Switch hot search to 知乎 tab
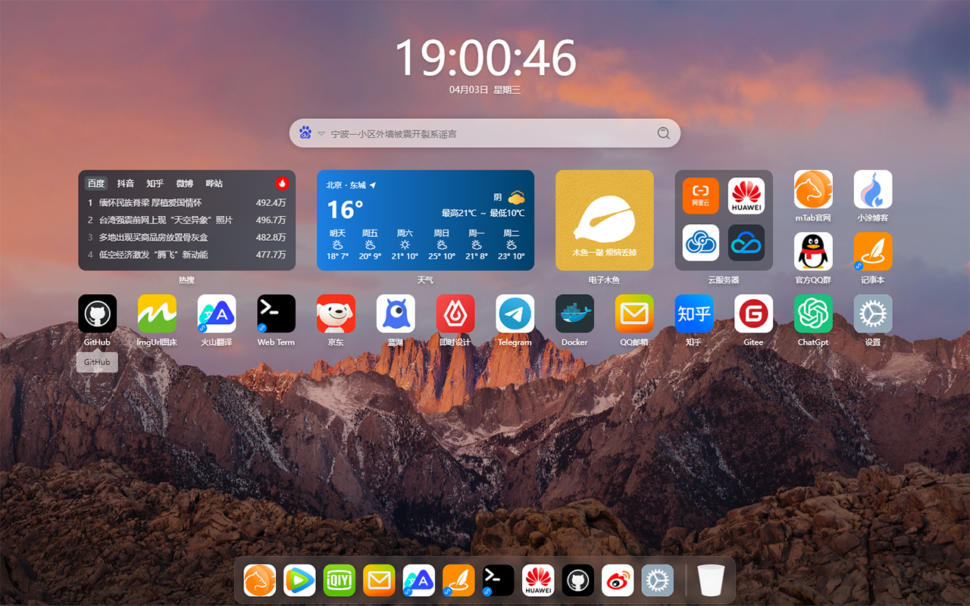The image size is (970, 606). (155, 183)
